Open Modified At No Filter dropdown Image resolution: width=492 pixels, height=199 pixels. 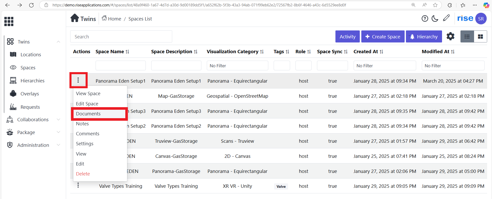(453, 65)
